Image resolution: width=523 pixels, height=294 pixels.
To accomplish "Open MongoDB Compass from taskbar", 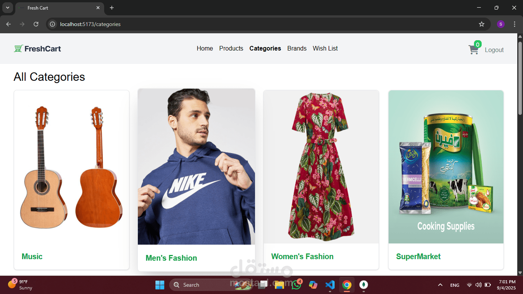I will tap(364, 285).
